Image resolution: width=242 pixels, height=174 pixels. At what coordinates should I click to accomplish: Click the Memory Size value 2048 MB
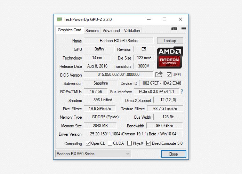100,126
